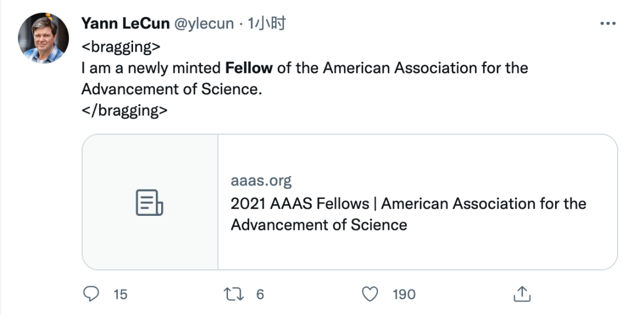The width and height of the screenshot is (633, 315).
Task: Like the tweet with the heart icon
Action: 370,293
